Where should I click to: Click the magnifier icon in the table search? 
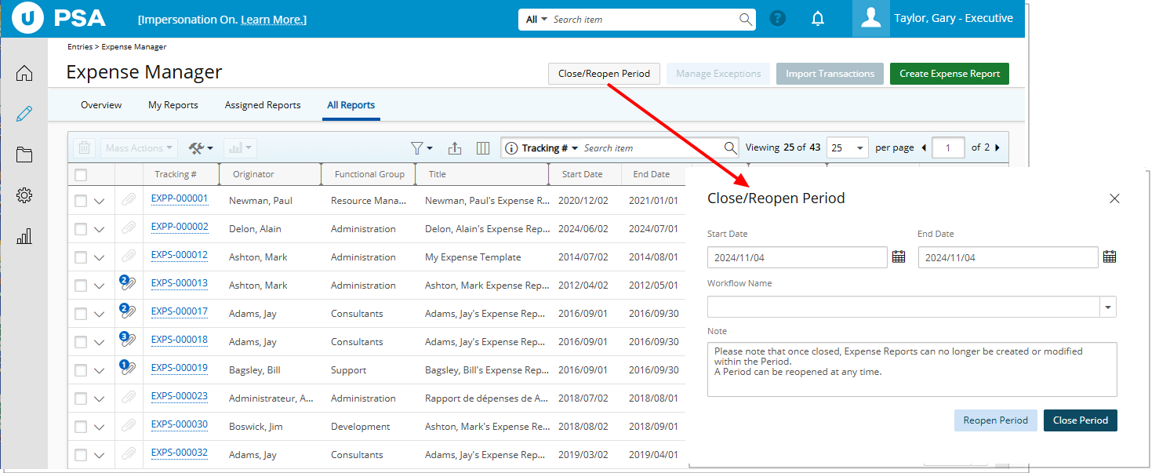click(x=730, y=147)
